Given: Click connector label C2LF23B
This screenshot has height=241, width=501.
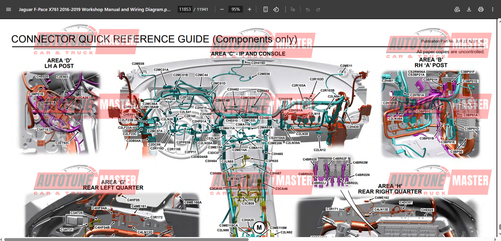Looking at the screenshot, I should [126, 120].
